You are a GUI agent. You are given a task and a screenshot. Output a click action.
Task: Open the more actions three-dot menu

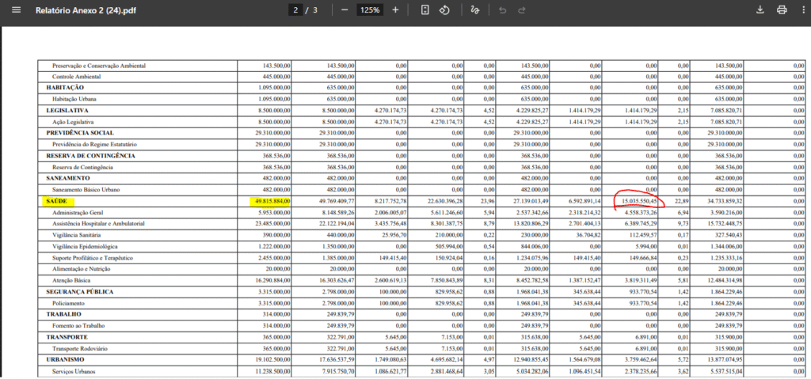803,9
